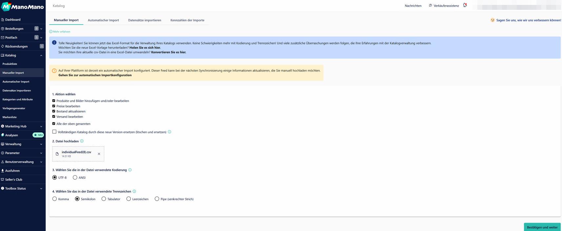Expand the Toolbox Status chevron
The height and width of the screenshot is (231, 562).
pos(41,189)
